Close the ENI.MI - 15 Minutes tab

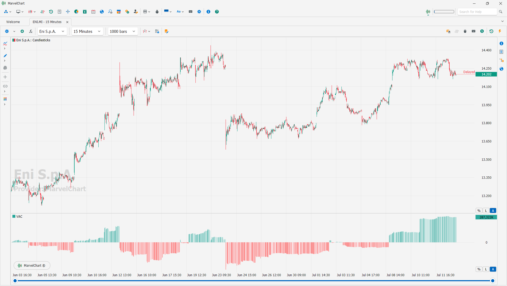(67, 22)
